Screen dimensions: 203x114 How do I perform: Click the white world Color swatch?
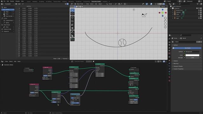point(192,55)
